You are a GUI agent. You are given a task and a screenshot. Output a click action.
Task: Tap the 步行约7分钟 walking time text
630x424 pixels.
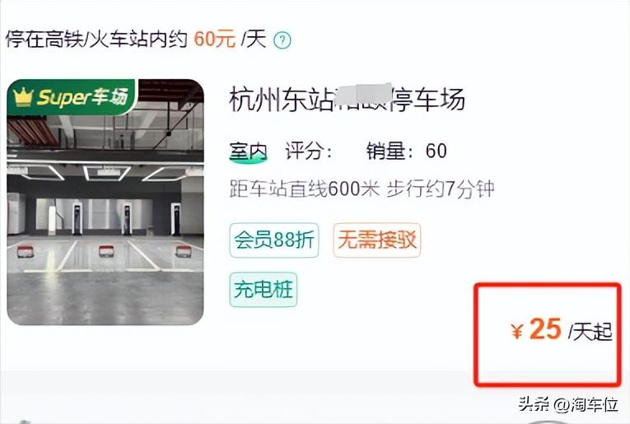pos(441,189)
